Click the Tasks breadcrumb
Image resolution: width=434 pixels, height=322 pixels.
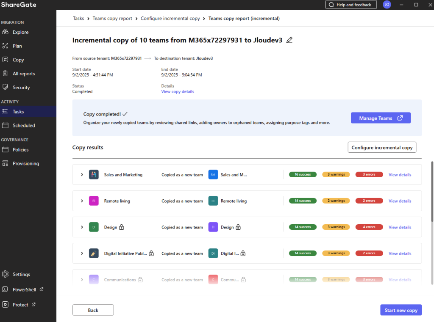(78, 19)
